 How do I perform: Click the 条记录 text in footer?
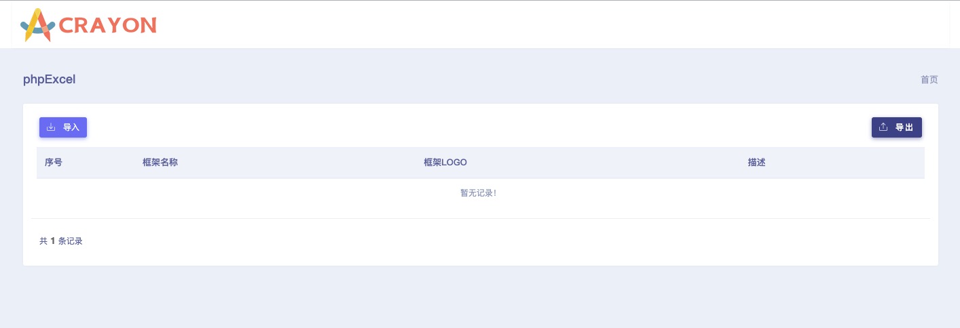[71, 241]
